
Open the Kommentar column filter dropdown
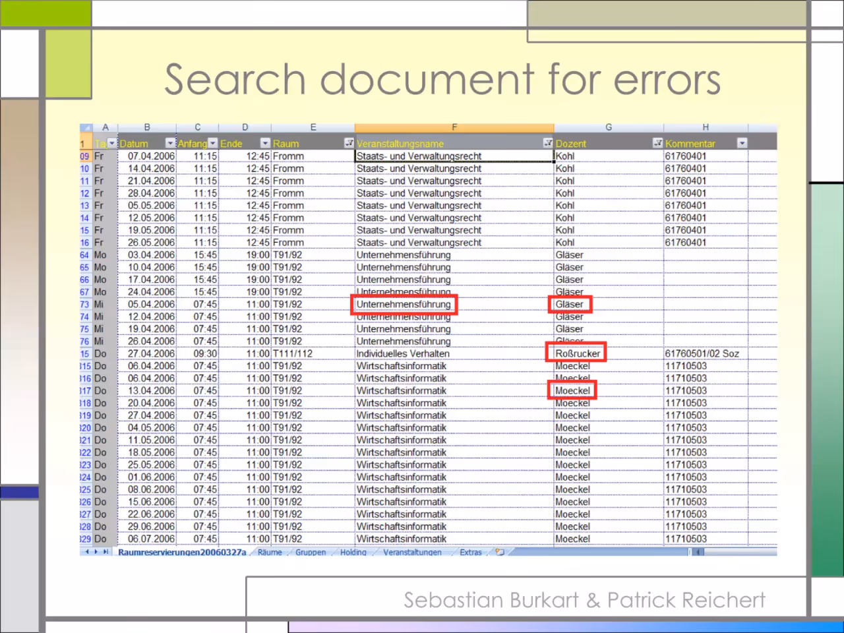(x=742, y=143)
